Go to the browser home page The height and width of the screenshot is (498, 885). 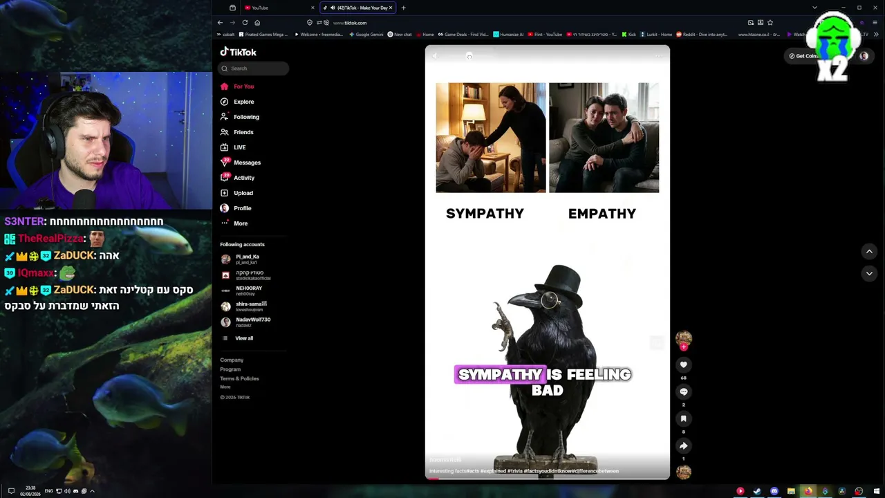pyautogui.click(x=257, y=22)
